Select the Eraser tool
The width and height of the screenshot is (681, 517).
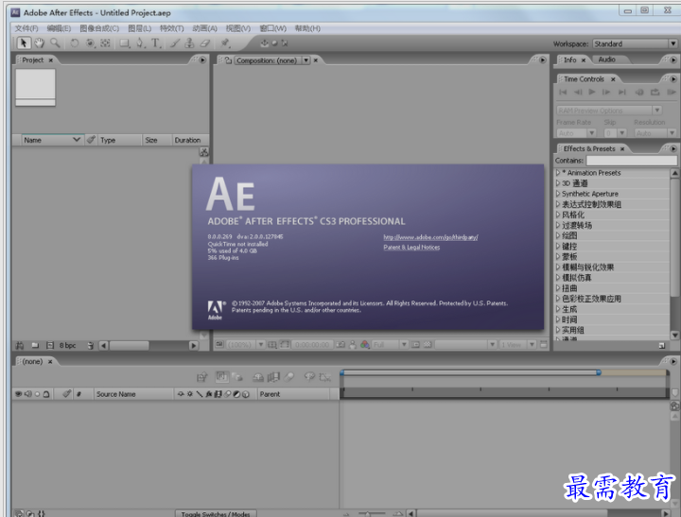click(x=205, y=43)
